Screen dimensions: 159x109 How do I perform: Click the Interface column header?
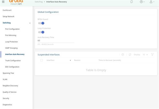[x=50, y=60]
